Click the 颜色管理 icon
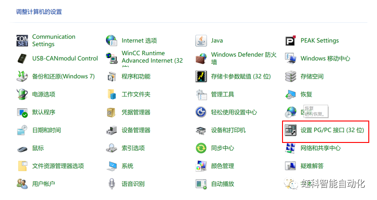 point(201,166)
